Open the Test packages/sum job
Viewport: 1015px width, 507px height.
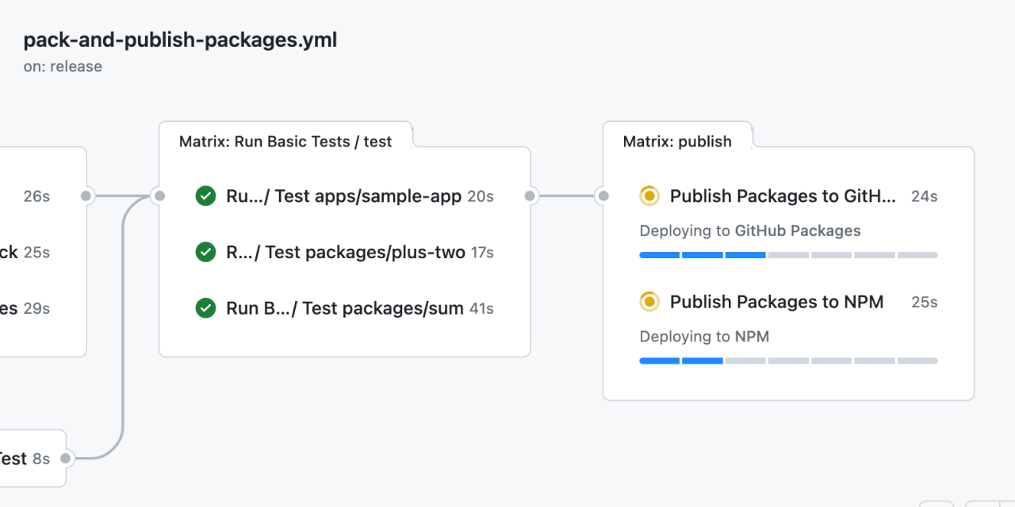[x=344, y=308]
